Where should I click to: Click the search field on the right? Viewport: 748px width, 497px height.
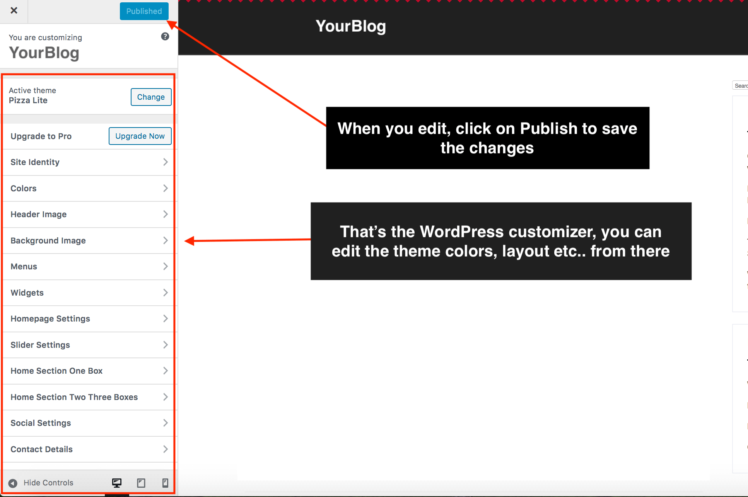point(741,85)
